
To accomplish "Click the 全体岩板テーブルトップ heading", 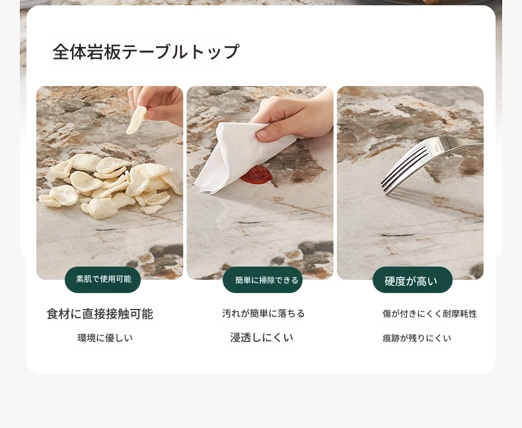I will click(x=146, y=52).
